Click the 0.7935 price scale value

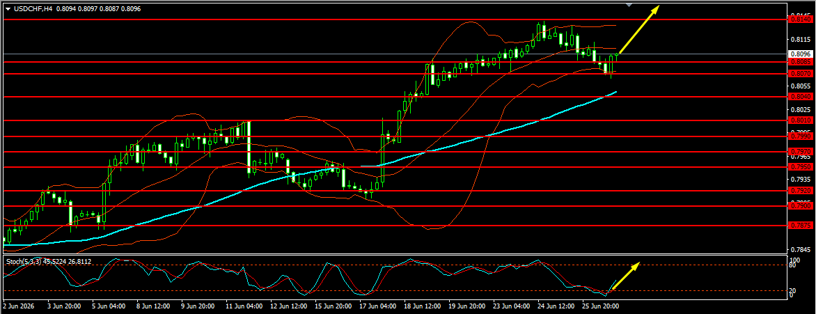(x=800, y=179)
